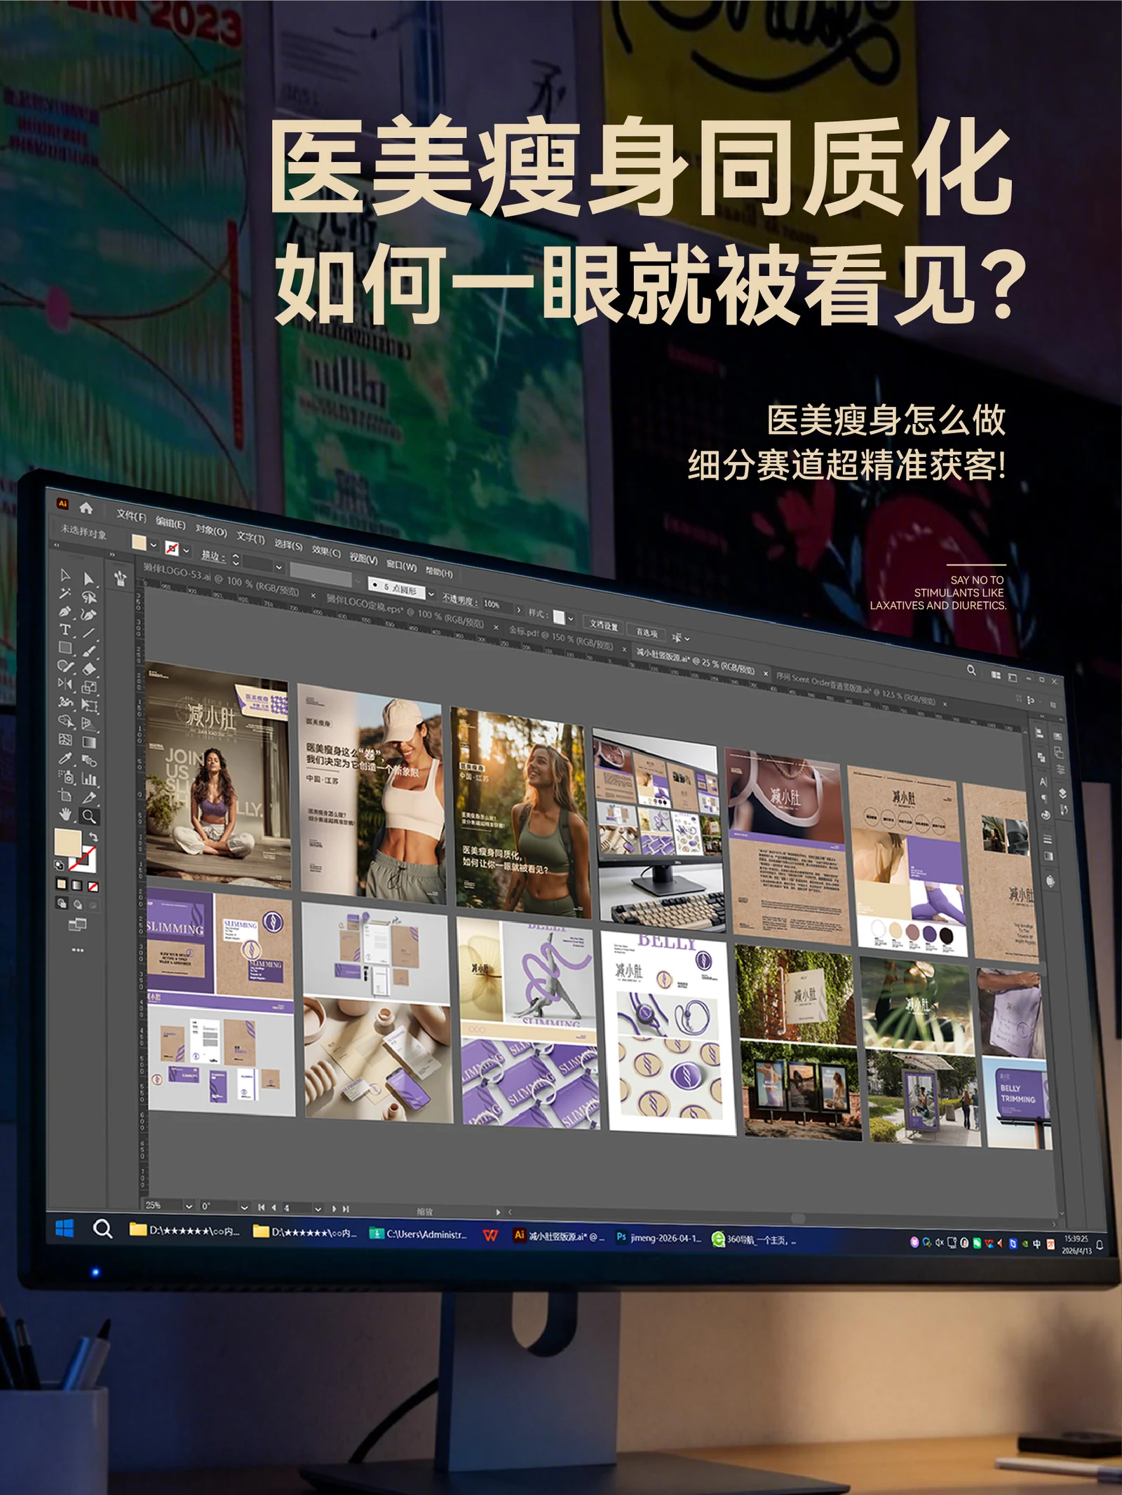Select the Pen tool

65,611
